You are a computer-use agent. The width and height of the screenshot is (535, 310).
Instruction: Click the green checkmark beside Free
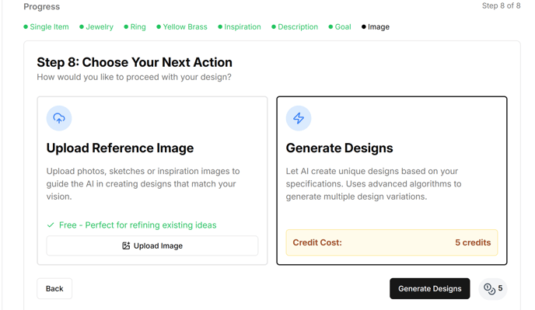coord(51,225)
